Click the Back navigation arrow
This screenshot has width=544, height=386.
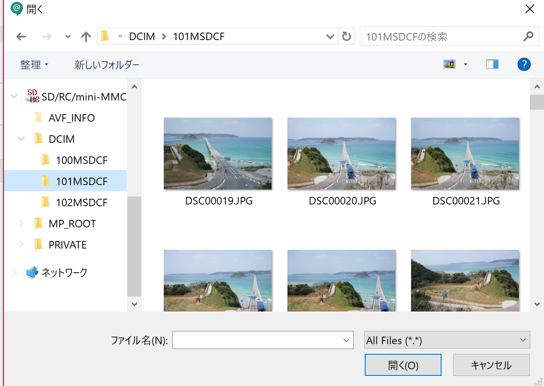click(21, 37)
